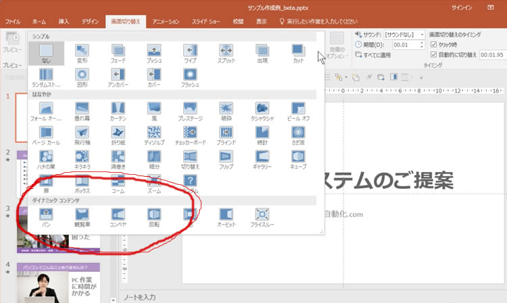Open the スライド ショー tab
The width and height of the screenshot is (507, 303).
[206, 22]
